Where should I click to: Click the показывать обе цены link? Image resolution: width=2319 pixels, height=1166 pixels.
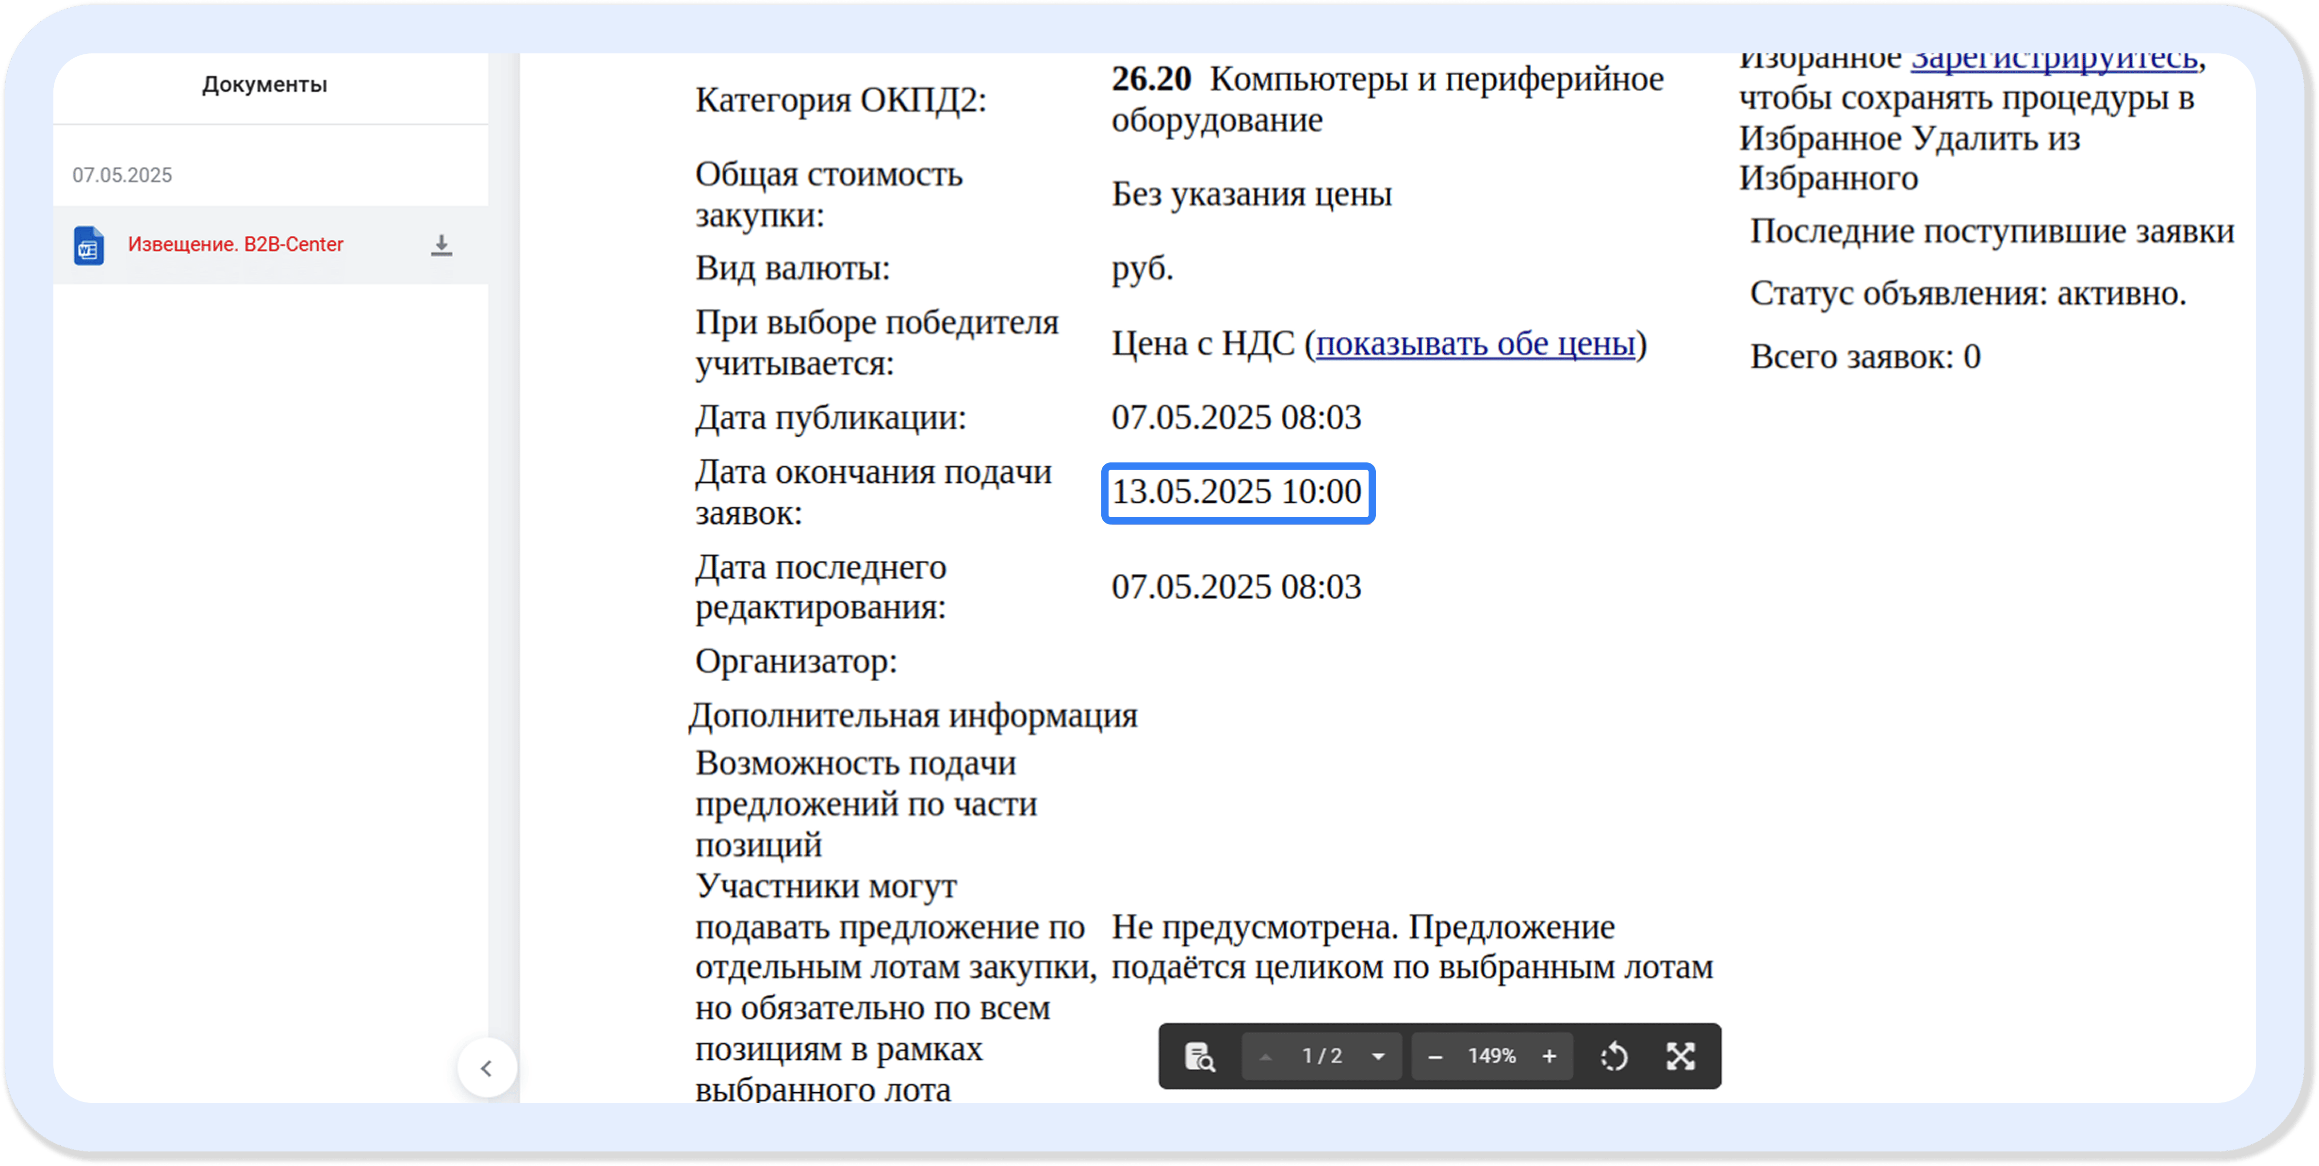(x=1474, y=344)
